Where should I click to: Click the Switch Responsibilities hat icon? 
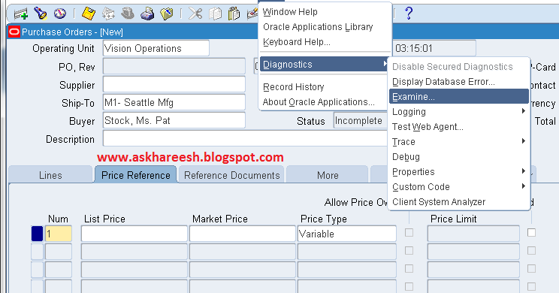[127, 14]
